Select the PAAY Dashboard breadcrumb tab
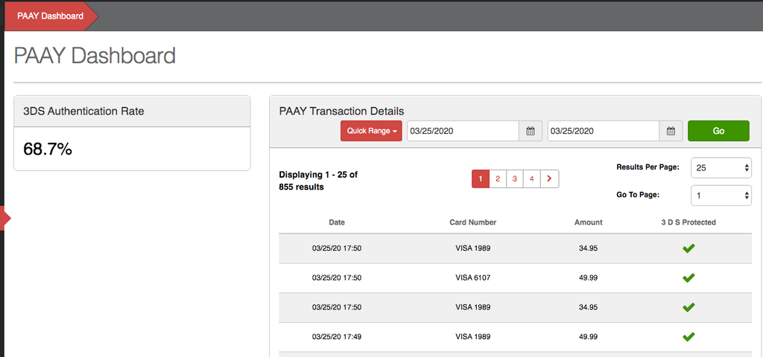 pyautogui.click(x=50, y=16)
